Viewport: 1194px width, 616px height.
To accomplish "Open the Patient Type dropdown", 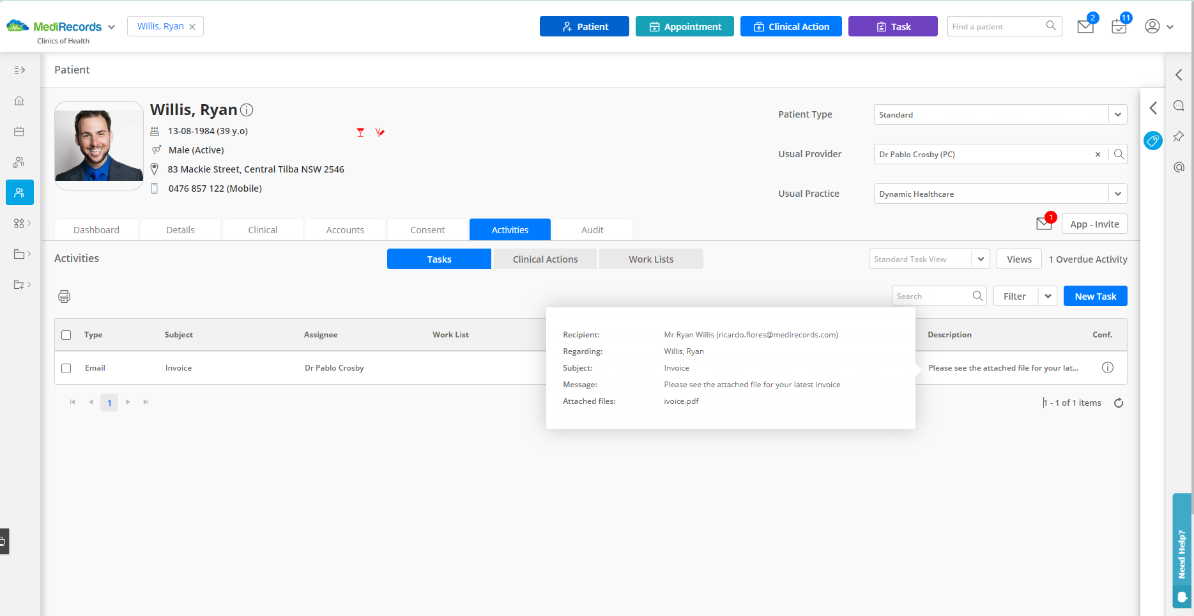I will (1118, 114).
